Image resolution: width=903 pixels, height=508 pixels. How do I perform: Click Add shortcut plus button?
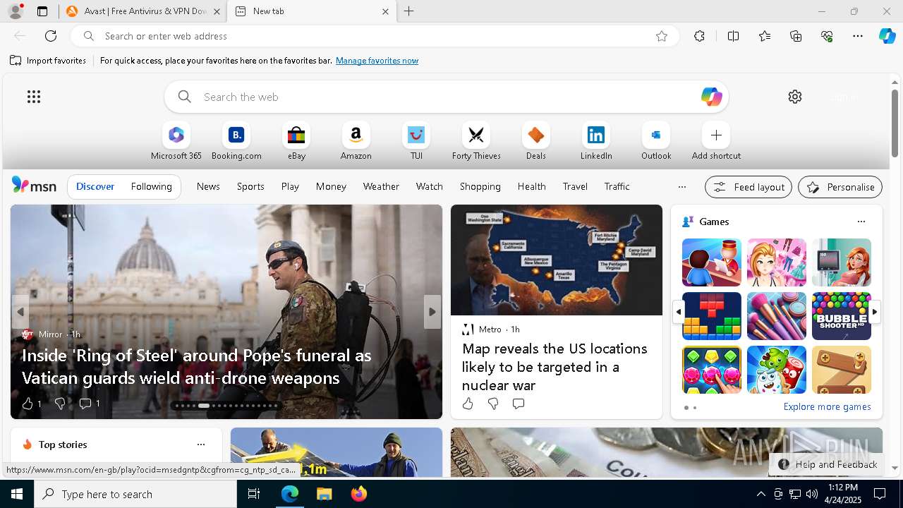(716, 135)
